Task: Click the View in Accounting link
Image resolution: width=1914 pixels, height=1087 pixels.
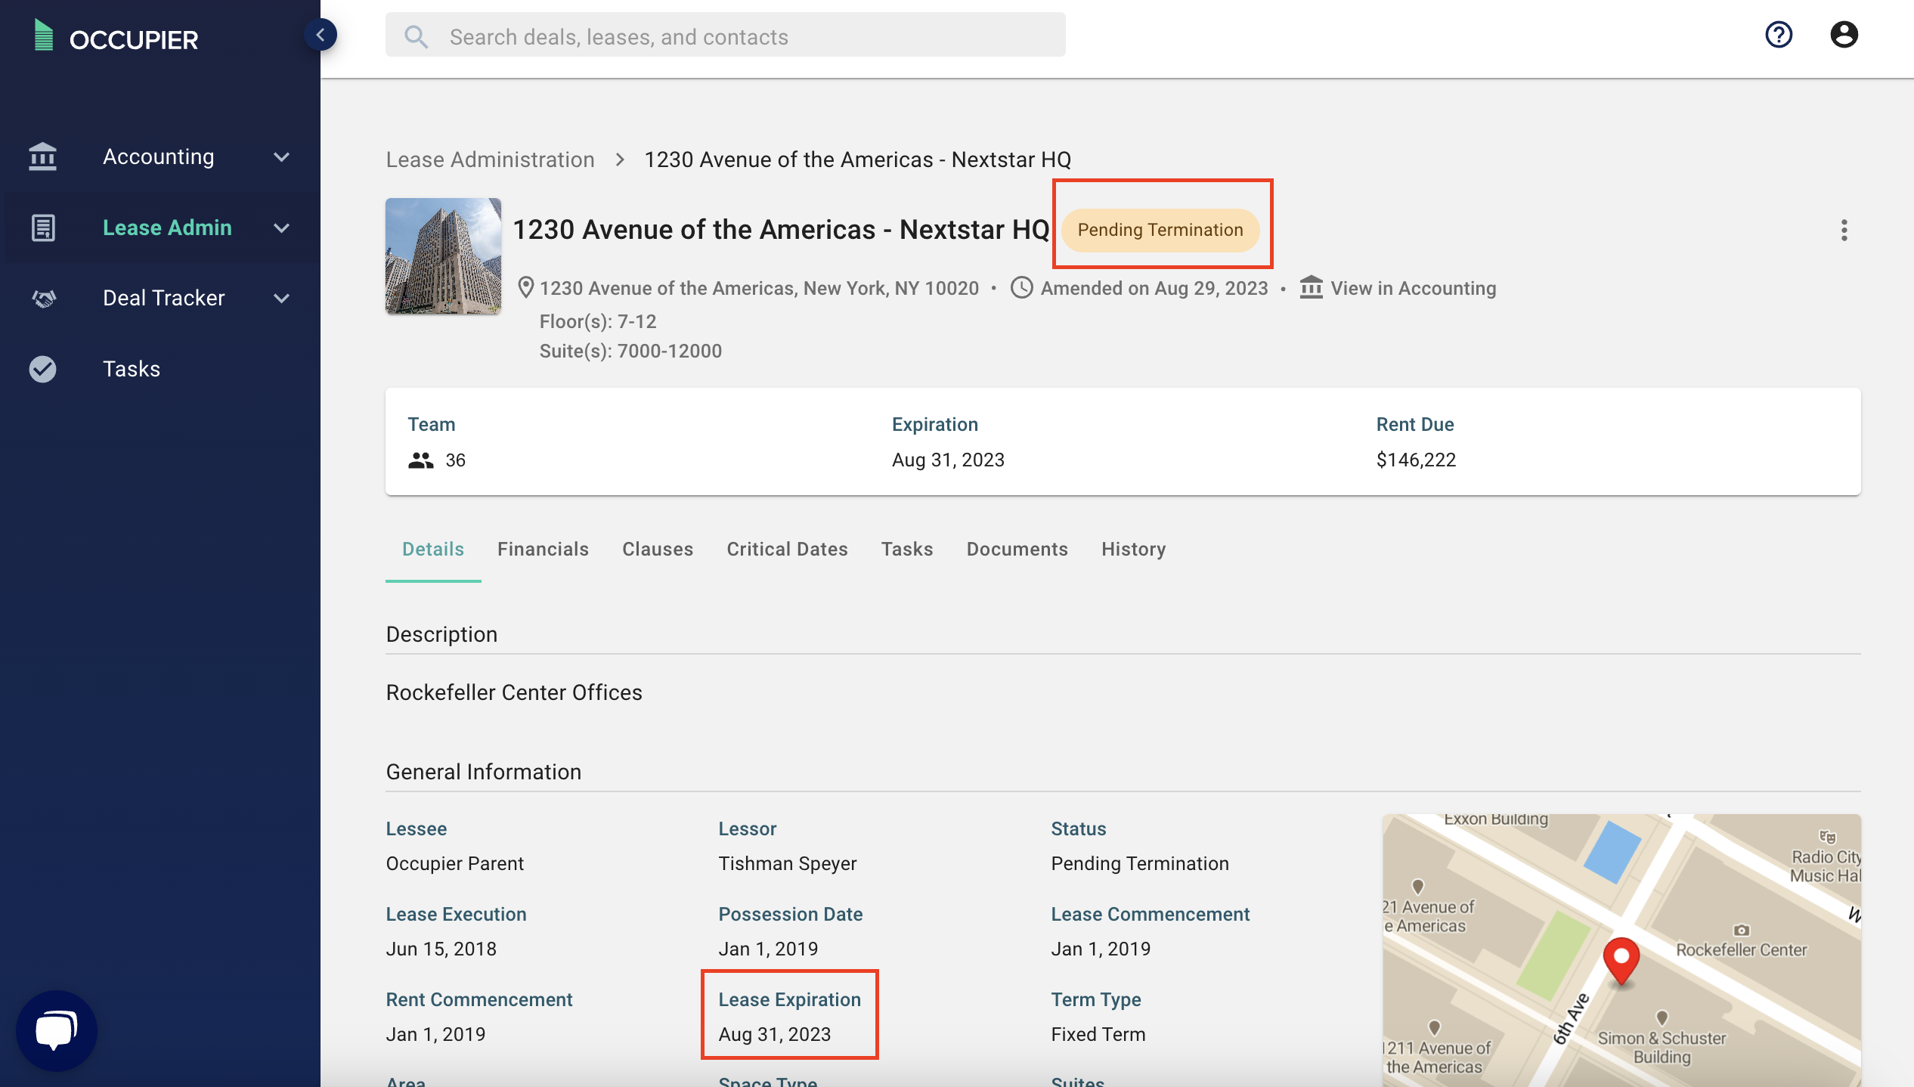Action: [1412, 289]
